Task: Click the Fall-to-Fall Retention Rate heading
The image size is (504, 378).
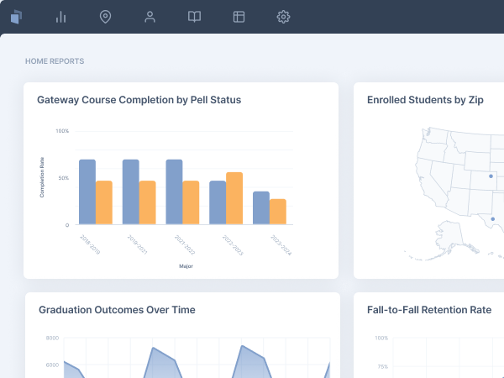Action: click(428, 310)
